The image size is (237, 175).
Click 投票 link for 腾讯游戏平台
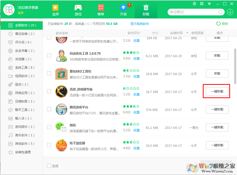click(136, 112)
